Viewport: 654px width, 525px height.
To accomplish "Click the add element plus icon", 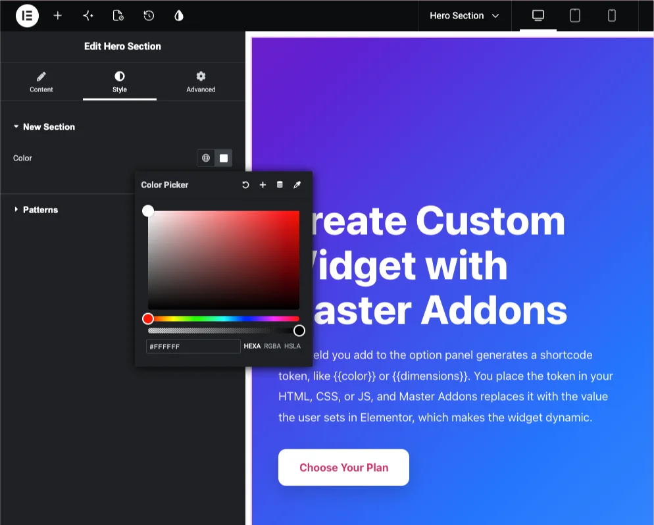I will coord(57,16).
